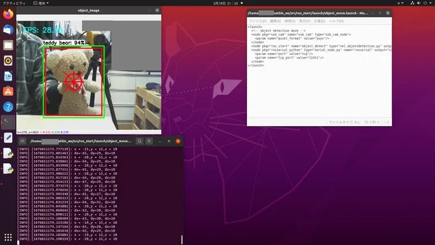
Task: Show the applications grid
Action: click(8, 237)
